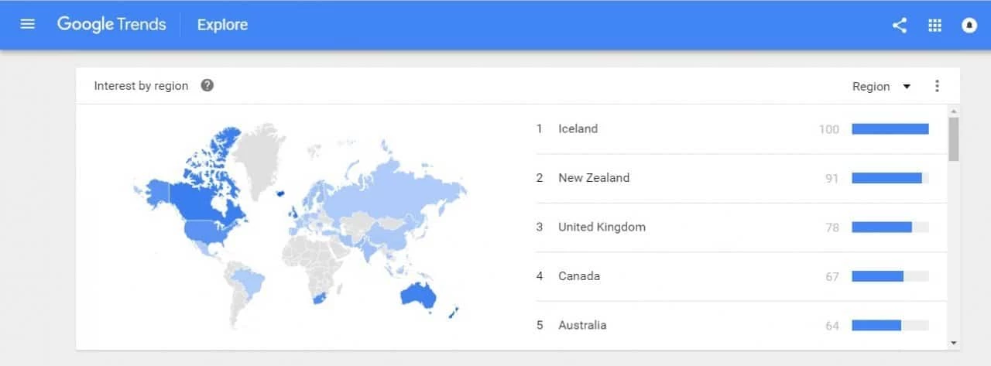The width and height of the screenshot is (991, 366).
Task: Select New Zealand in the list
Action: (593, 178)
